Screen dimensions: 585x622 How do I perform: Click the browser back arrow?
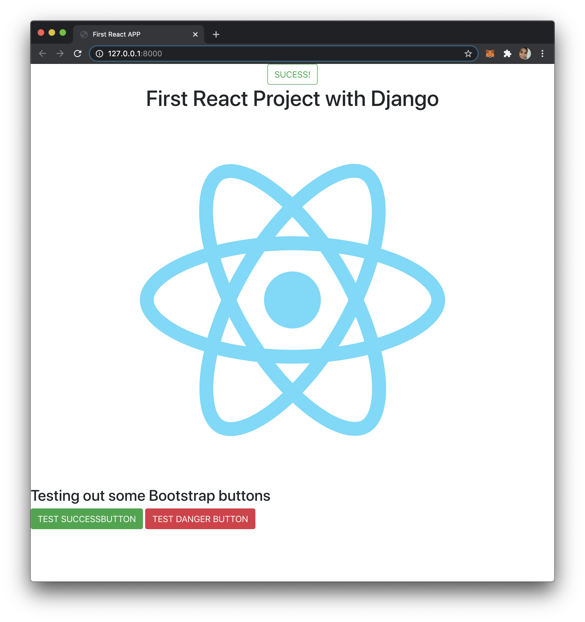coord(43,54)
